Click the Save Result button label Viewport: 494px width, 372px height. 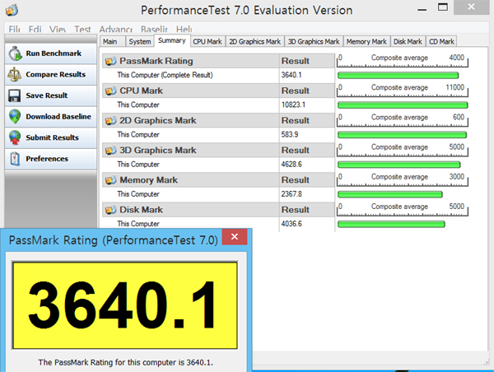[47, 95]
